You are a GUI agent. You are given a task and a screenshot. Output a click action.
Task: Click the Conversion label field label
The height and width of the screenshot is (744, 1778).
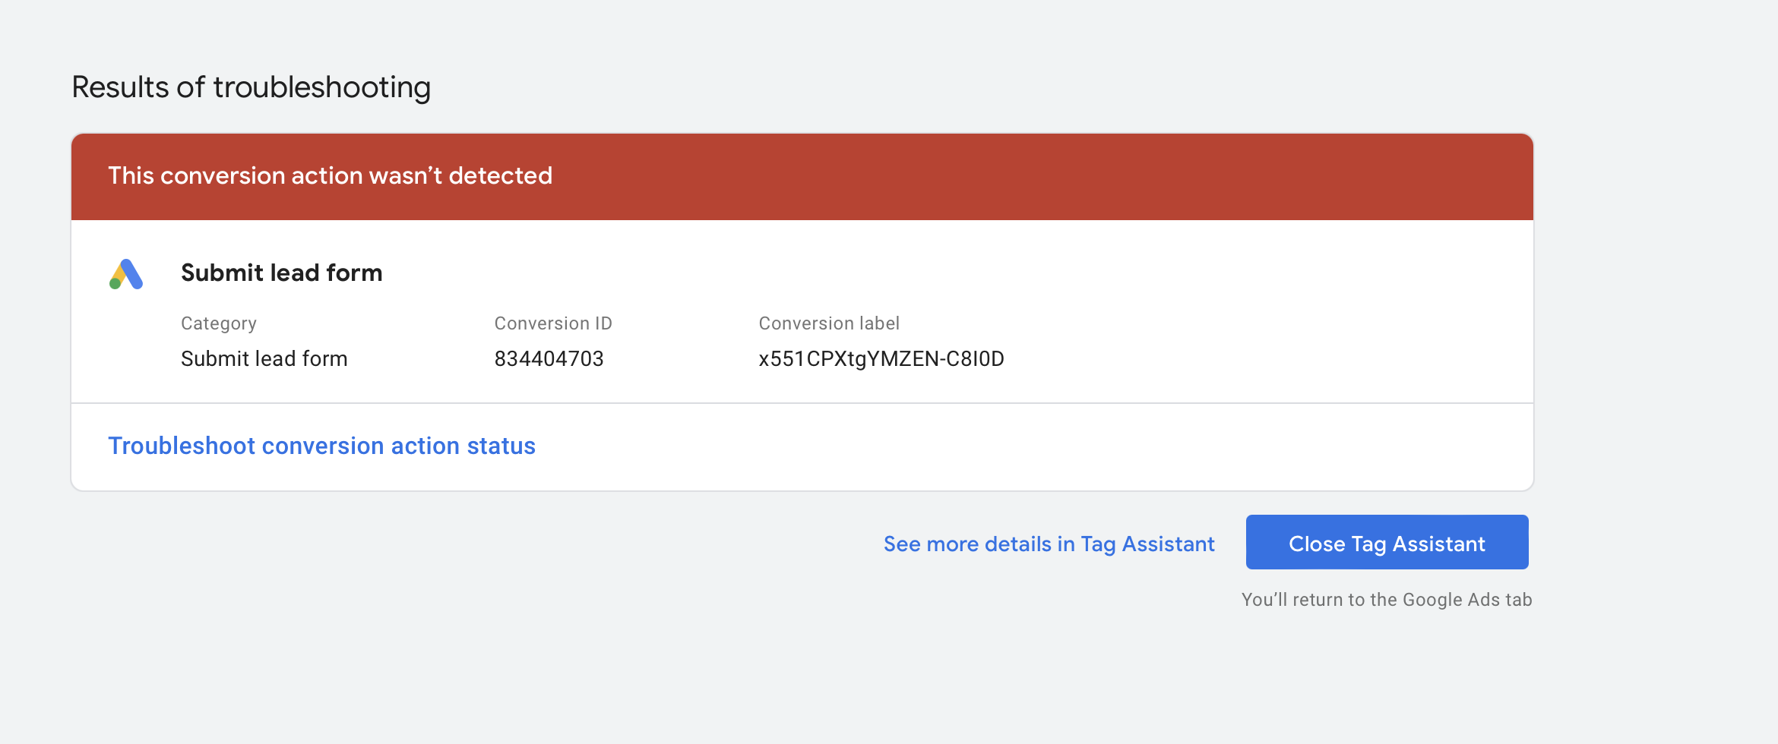pyautogui.click(x=829, y=323)
